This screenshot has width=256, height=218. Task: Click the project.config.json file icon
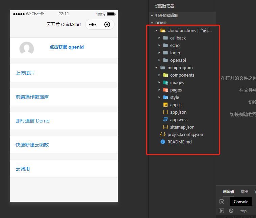pos(163,135)
